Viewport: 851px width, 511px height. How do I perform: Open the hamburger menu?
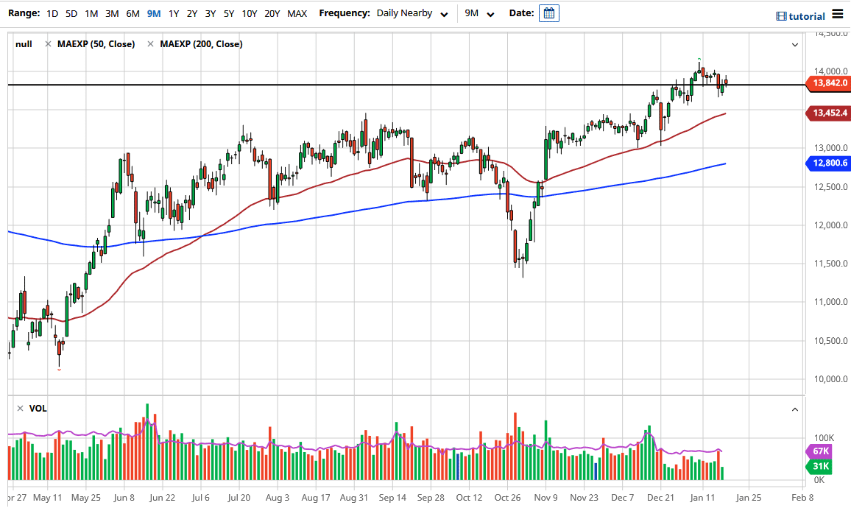[x=838, y=13]
